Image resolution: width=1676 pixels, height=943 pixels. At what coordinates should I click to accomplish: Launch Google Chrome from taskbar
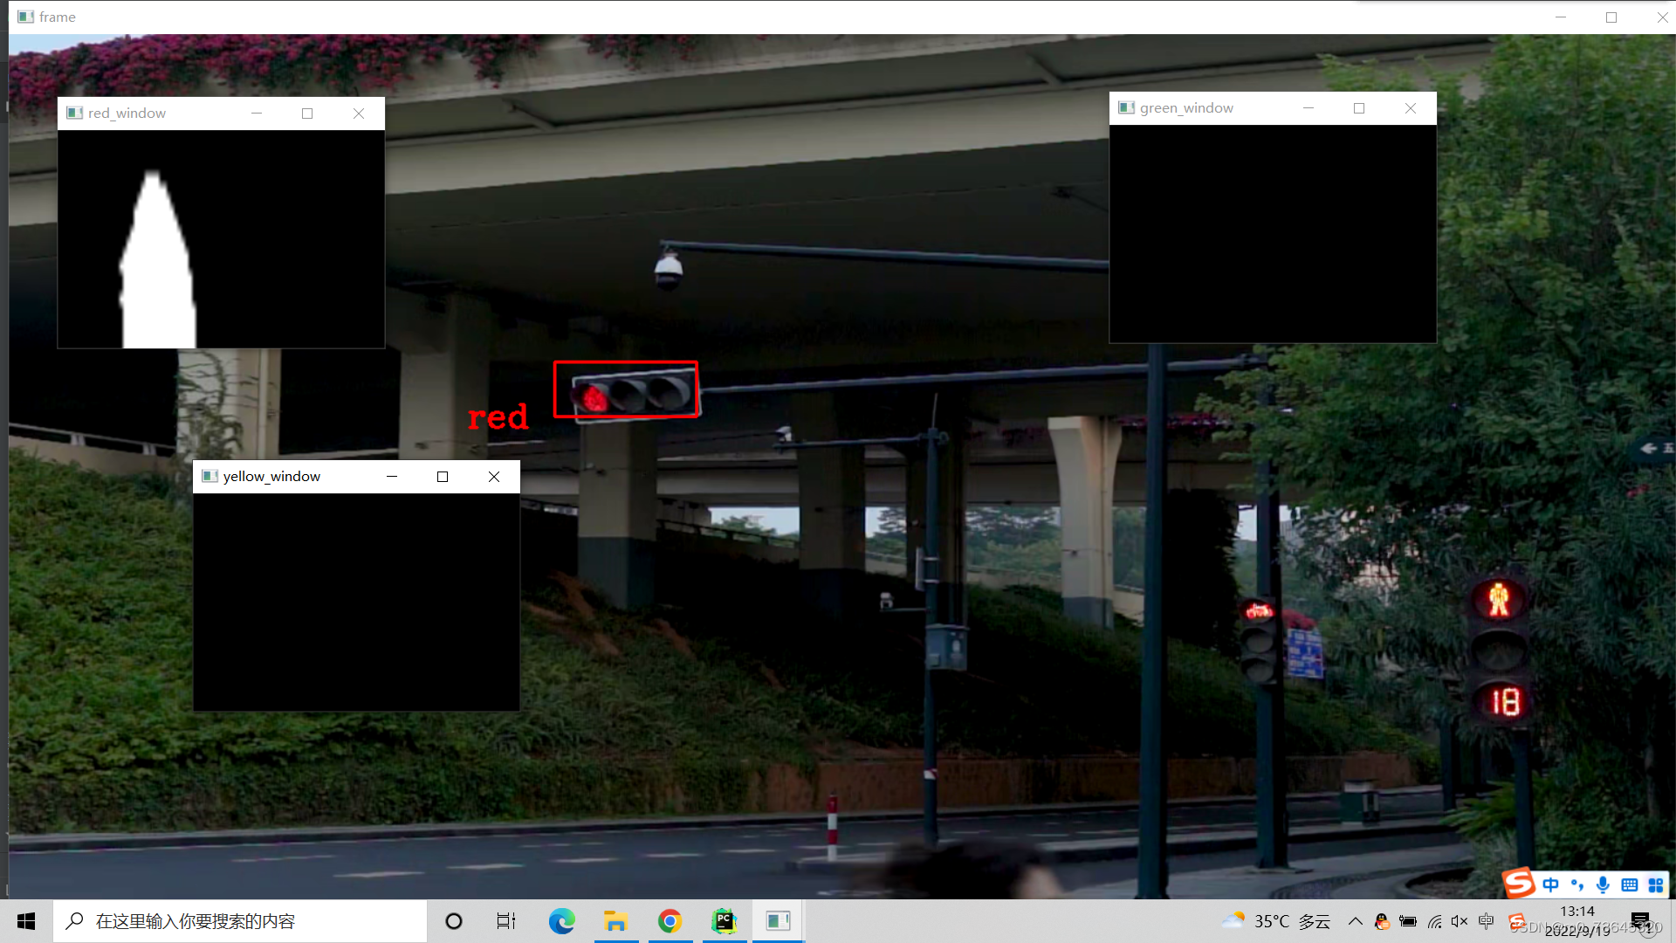(670, 921)
